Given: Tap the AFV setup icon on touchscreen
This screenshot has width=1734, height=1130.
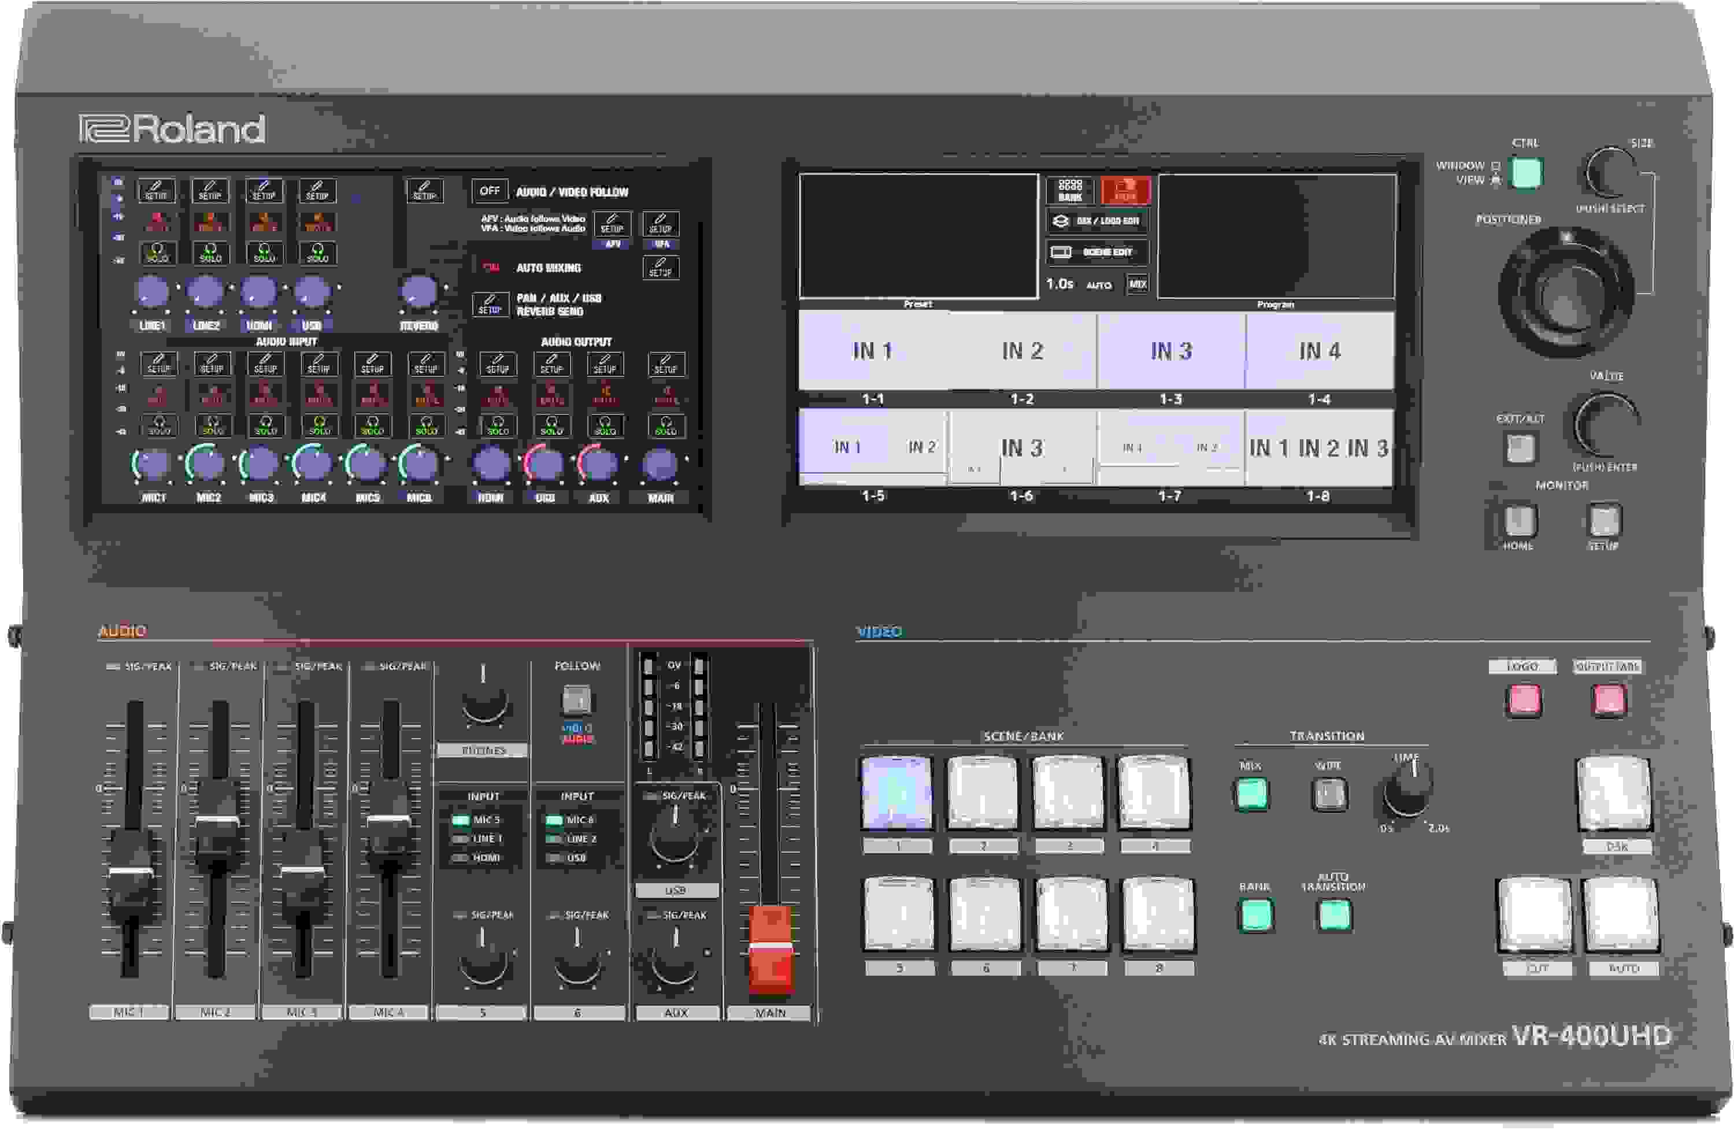Looking at the screenshot, I should 612,225.
